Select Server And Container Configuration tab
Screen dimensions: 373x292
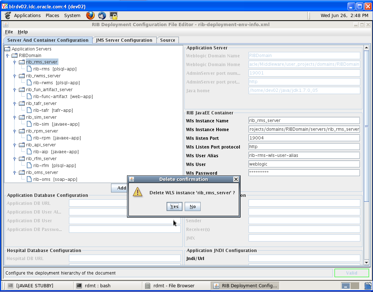point(48,40)
